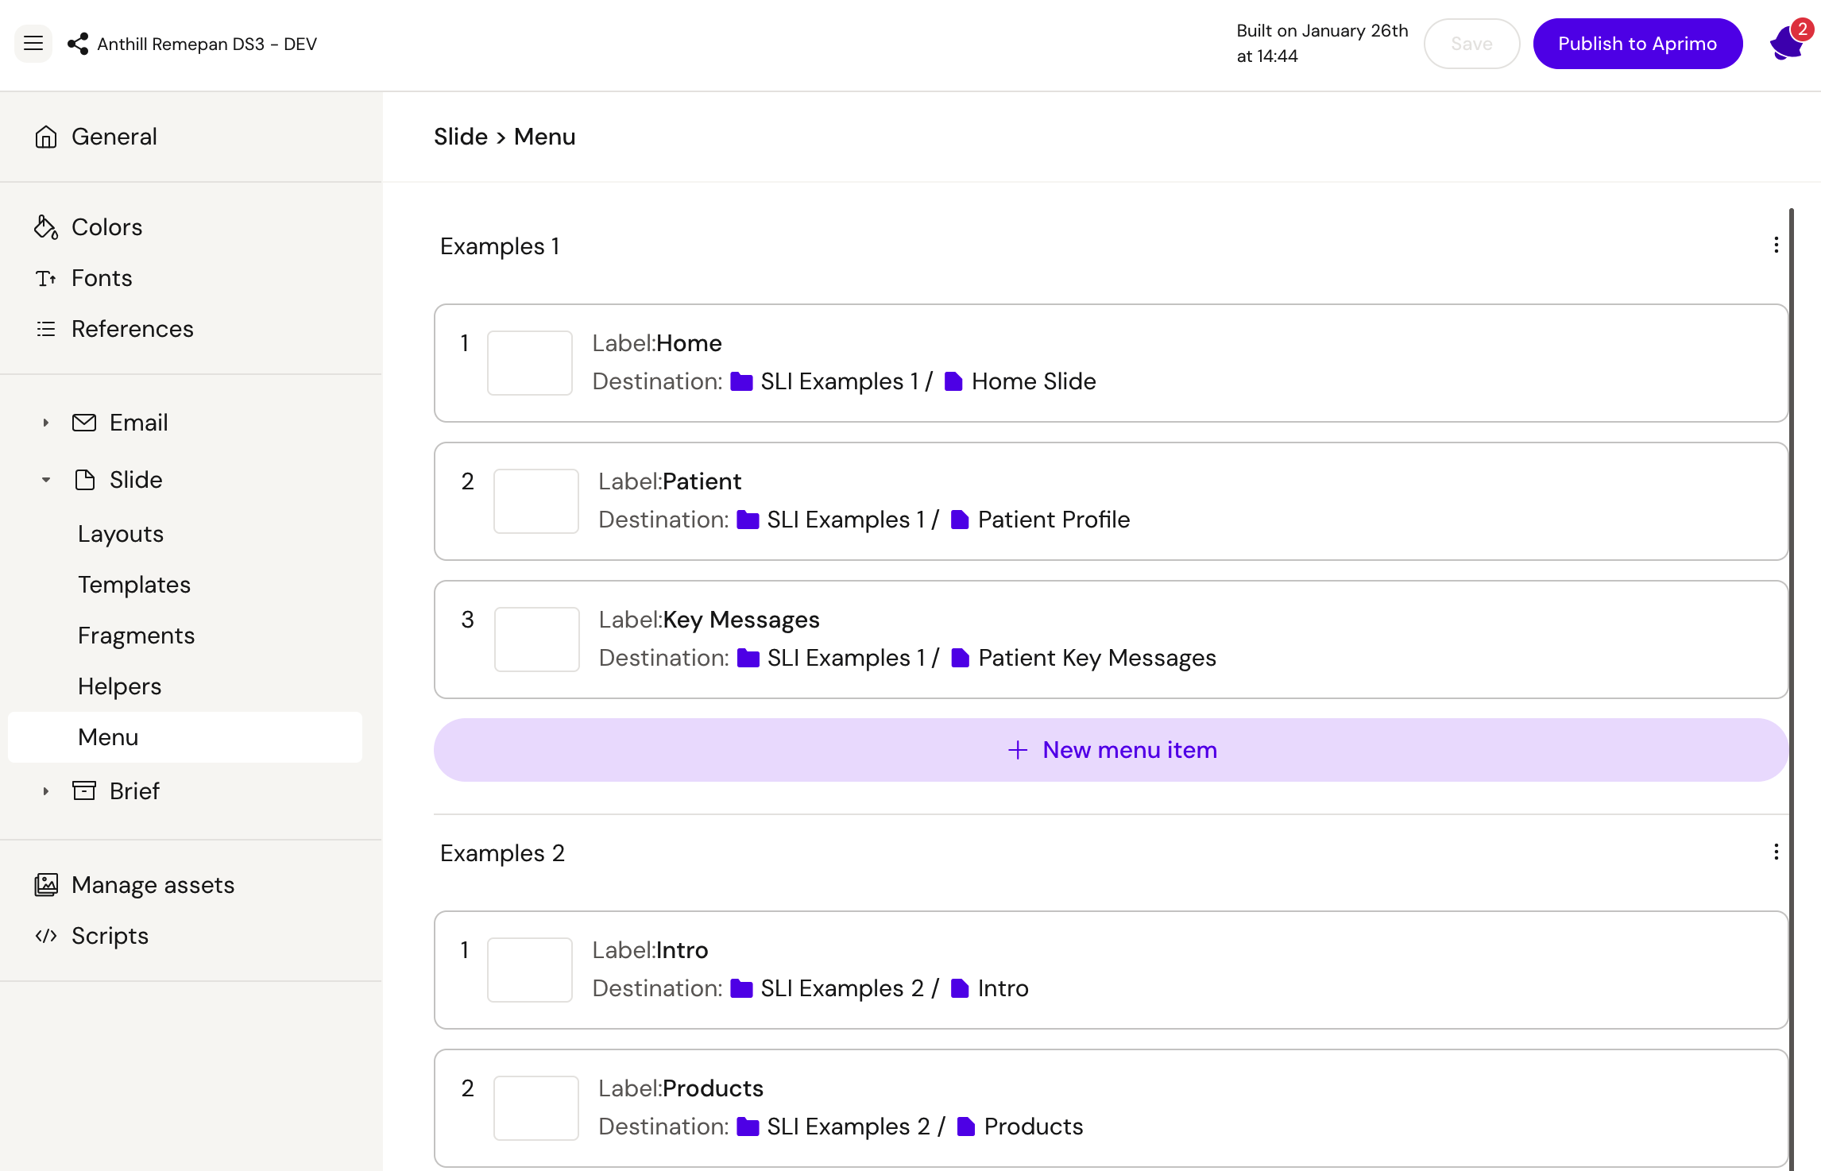Expand the Email tree section
The image size is (1821, 1171).
(x=46, y=423)
